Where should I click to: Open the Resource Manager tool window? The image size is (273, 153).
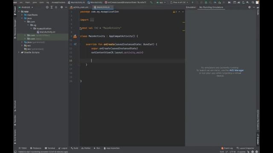coord(15,28)
